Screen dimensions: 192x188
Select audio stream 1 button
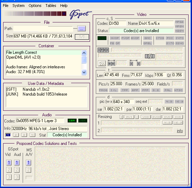tap(8, 135)
